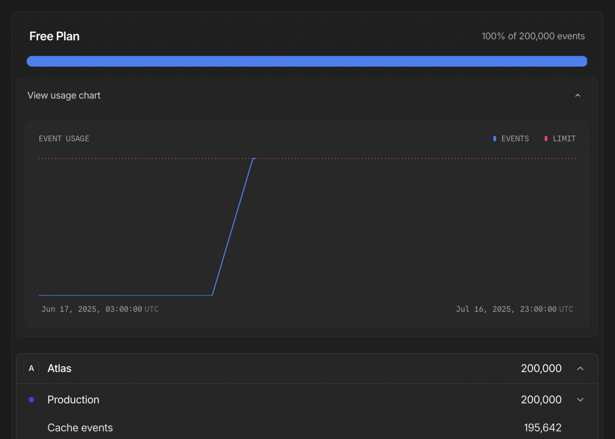Collapse the View usage chart section
The image size is (615, 439).
(577, 96)
